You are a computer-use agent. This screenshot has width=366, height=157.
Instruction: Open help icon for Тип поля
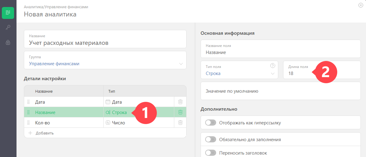pyautogui.click(x=272, y=66)
